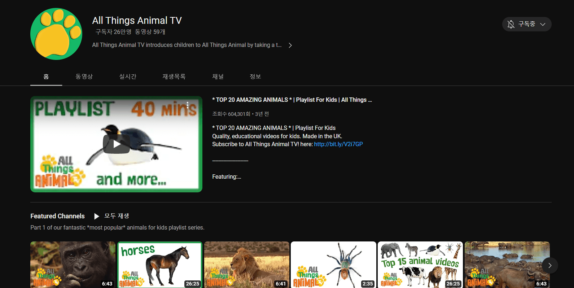Image resolution: width=574 pixels, height=288 pixels.
Task: Follow the bit.ly/V2i7GP subscribe link
Action: coord(338,144)
